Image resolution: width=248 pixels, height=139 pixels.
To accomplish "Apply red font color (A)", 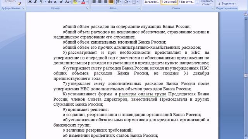I will 83,2.
